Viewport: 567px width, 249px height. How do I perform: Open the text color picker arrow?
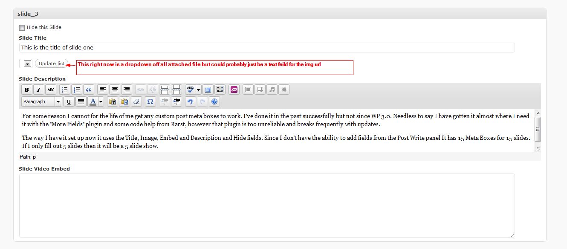coord(101,101)
